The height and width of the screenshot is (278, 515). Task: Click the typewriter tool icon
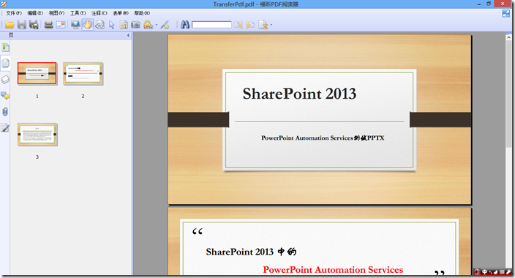point(148,25)
